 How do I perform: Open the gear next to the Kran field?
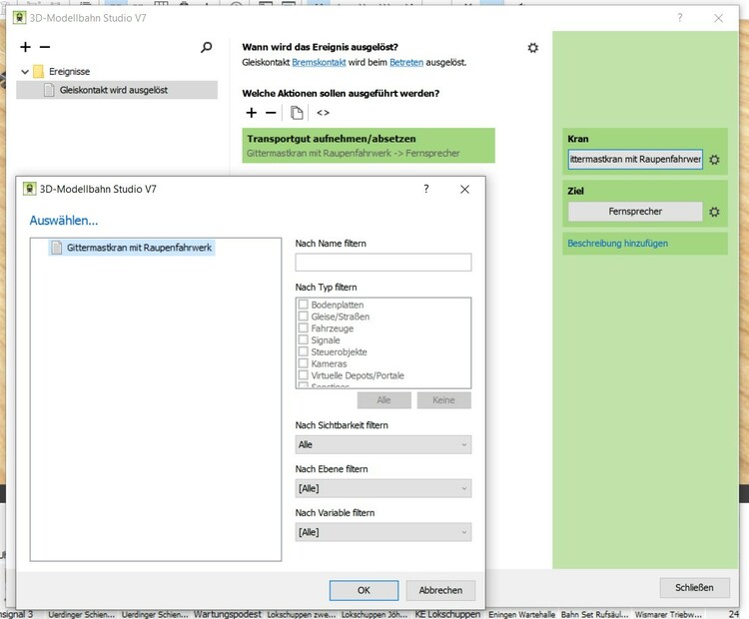coord(714,160)
